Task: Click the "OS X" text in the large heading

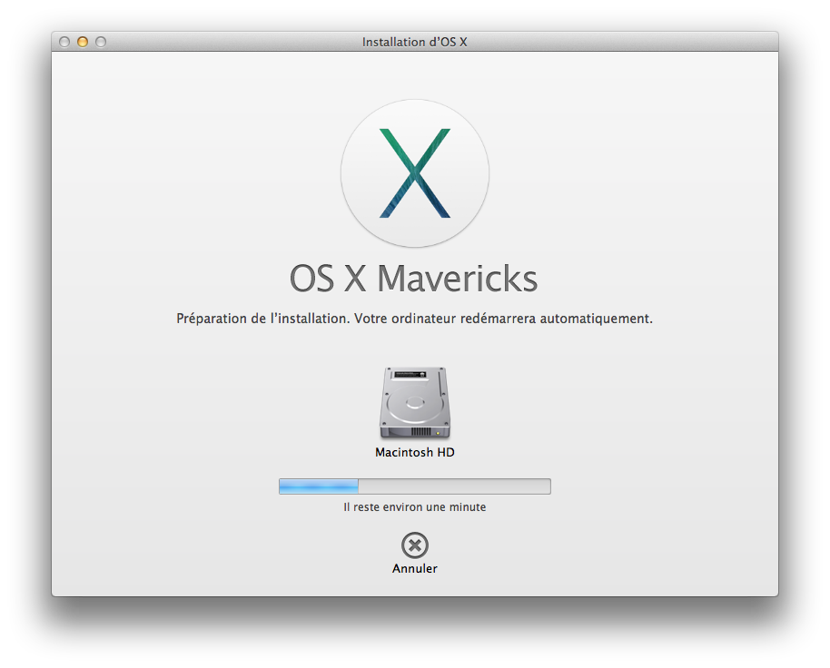Action: [327, 279]
